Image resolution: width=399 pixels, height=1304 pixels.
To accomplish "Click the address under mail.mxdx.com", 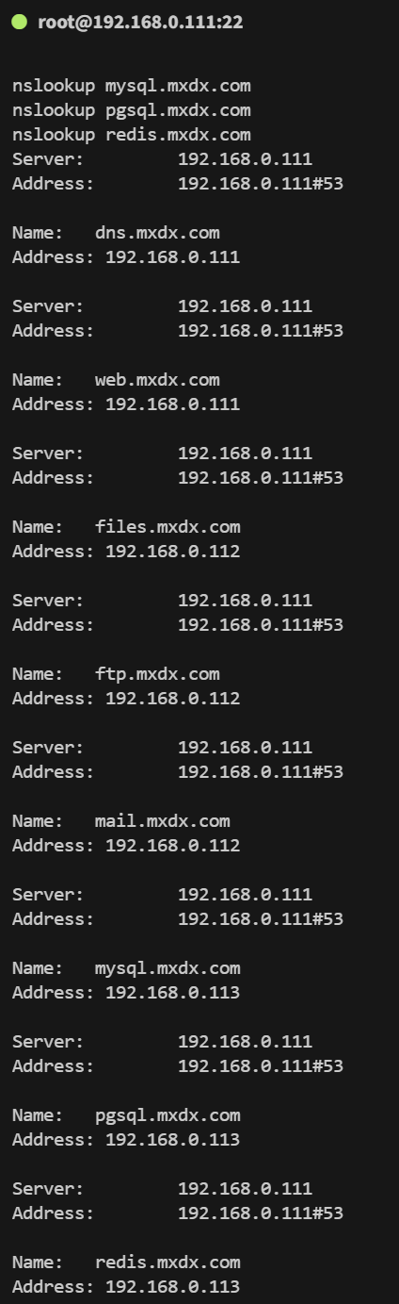I will point(126,846).
